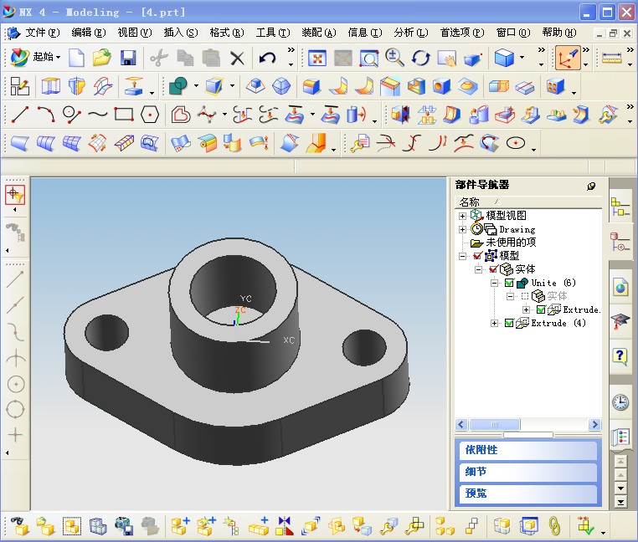
Task: Click the 名称 column header
Action: [527, 202]
